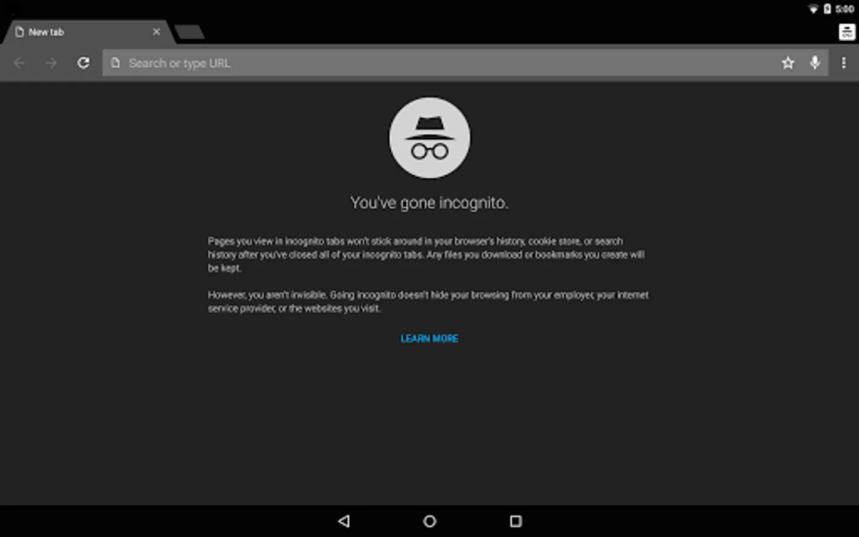Tap the 5:00 clock in status bar

(845, 9)
